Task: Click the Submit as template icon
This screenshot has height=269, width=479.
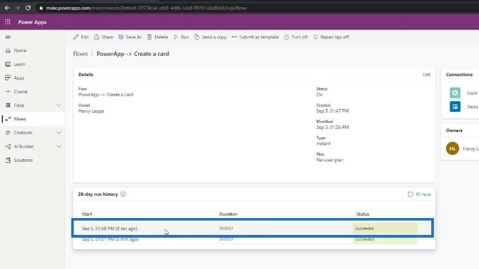Action: [234, 37]
